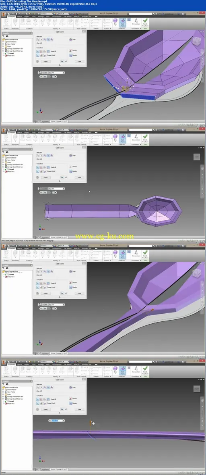This screenshot has height=475, width=206.
Task: Select Edit Form tool in top frame ribbon
Action: [123, 22]
